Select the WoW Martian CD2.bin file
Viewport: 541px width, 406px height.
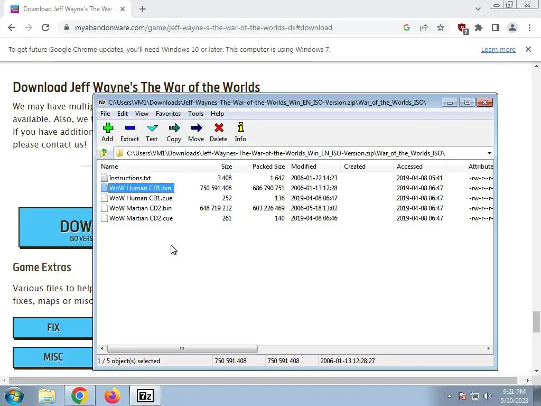click(141, 208)
